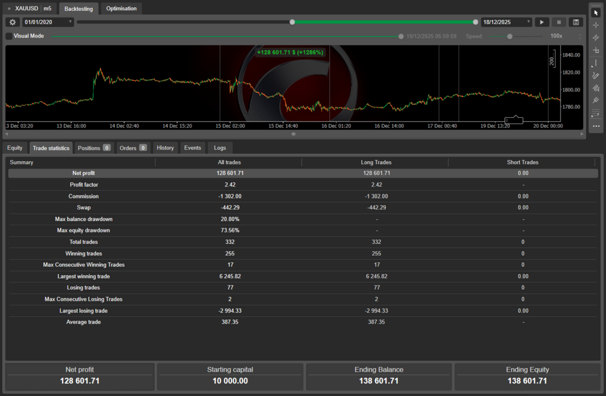
Task: Click the Net profit summary card
Action: [x=80, y=376]
